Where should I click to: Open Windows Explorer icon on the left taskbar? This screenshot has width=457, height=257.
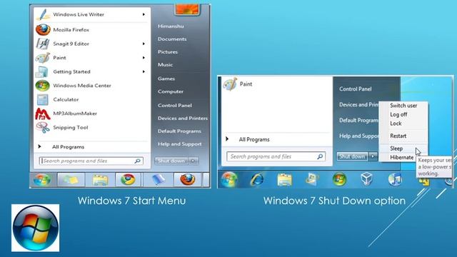pos(100,180)
